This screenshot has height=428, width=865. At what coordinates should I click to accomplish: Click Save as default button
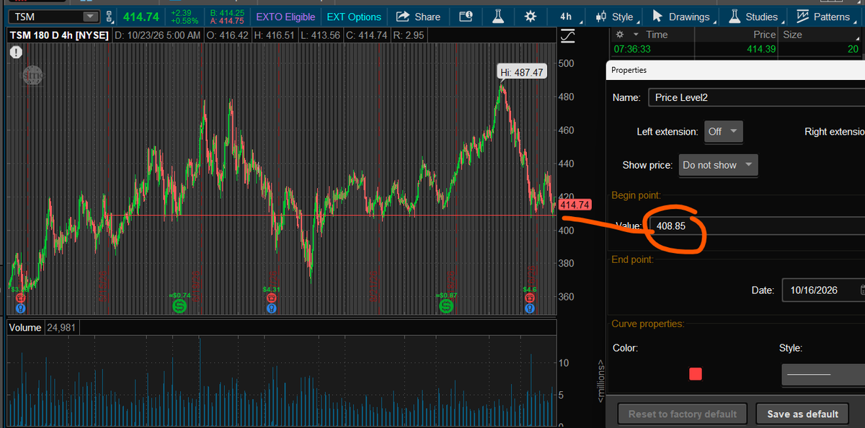tap(802, 414)
